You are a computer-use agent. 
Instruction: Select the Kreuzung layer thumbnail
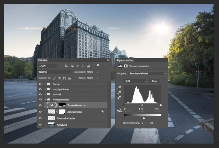pos(51,125)
